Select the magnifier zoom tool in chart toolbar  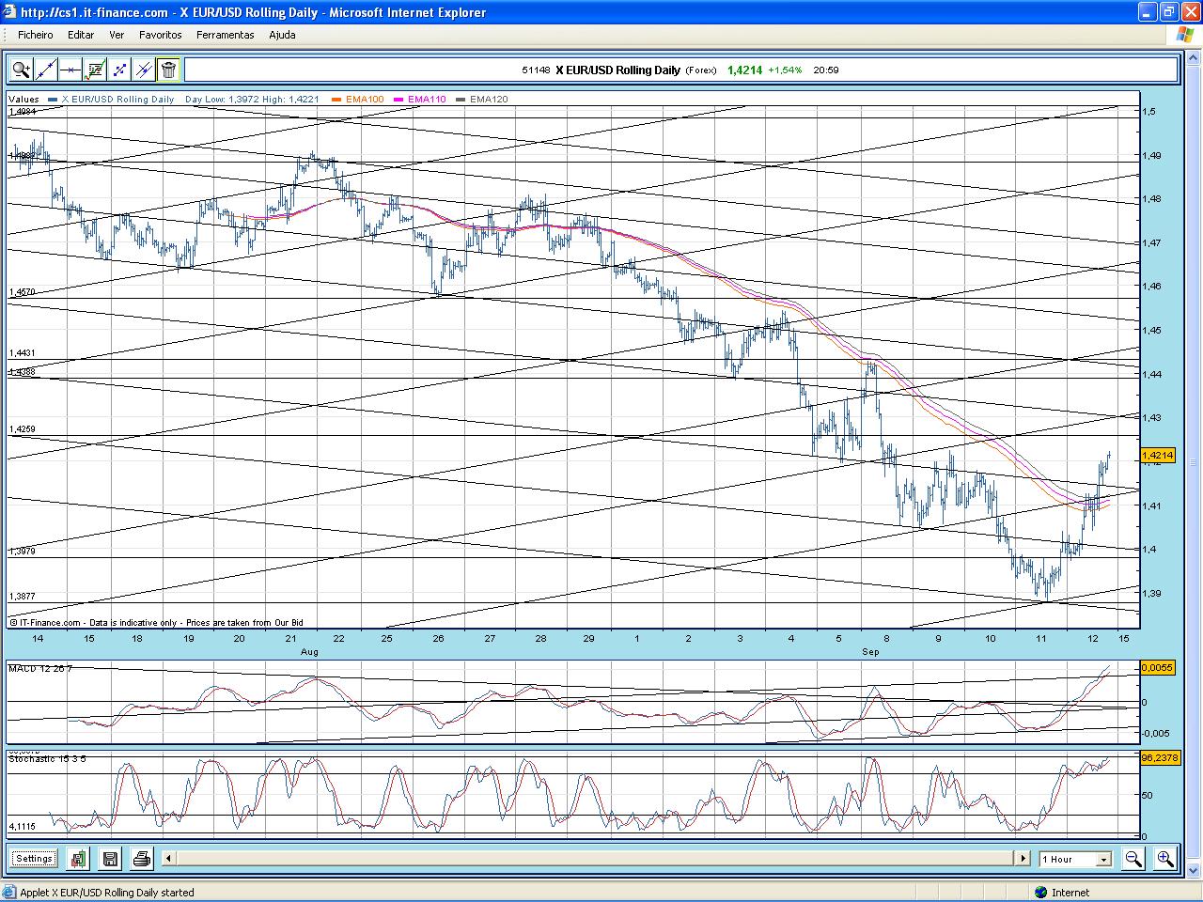pos(22,70)
